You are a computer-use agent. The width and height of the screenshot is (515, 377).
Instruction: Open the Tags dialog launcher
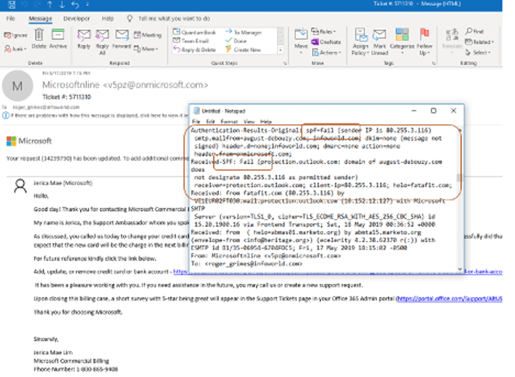point(433,63)
